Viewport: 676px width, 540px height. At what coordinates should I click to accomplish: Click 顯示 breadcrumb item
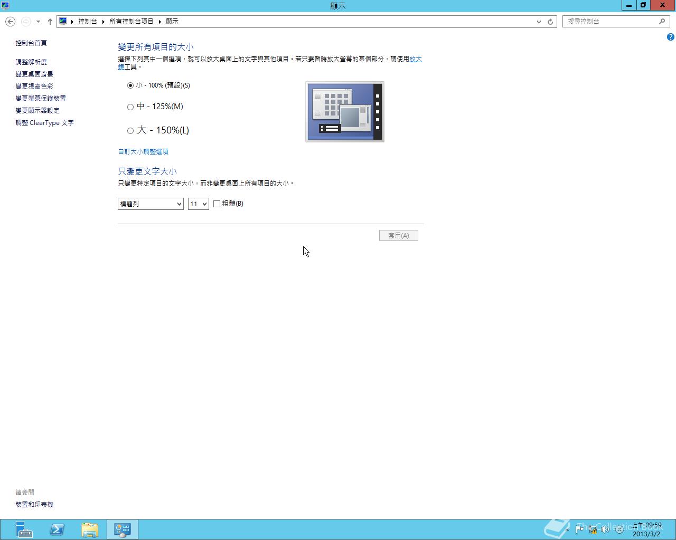click(x=172, y=22)
